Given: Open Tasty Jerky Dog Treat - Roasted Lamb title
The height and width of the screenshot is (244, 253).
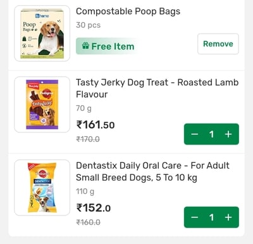Looking at the screenshot, I should coord(157,88).
